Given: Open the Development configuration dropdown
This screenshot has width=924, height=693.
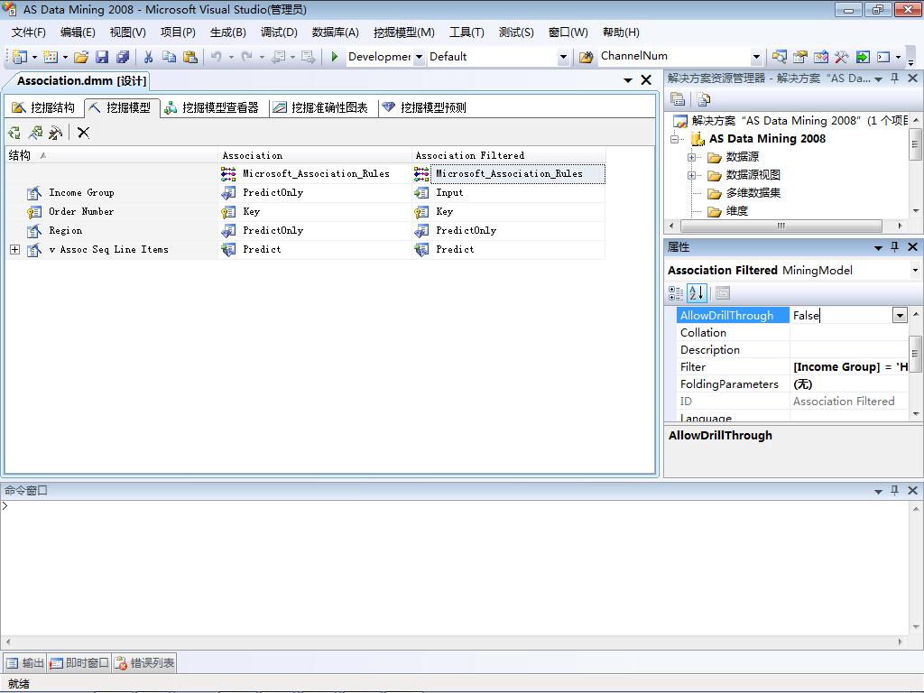Looking at the screenshot, I should 419,57.
